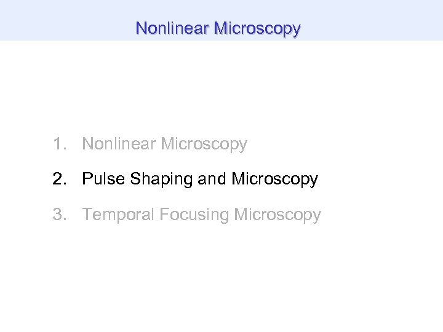The image size is (443, 332).
Task: Click "Nonlinear" in the first list item
Action: coord(119,144)
